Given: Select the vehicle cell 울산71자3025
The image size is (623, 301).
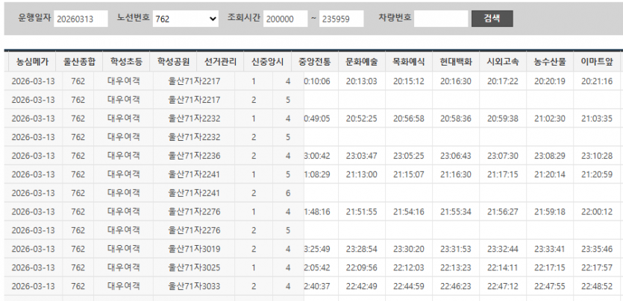Looking at the screenshot, I should [x=194, y=267].
